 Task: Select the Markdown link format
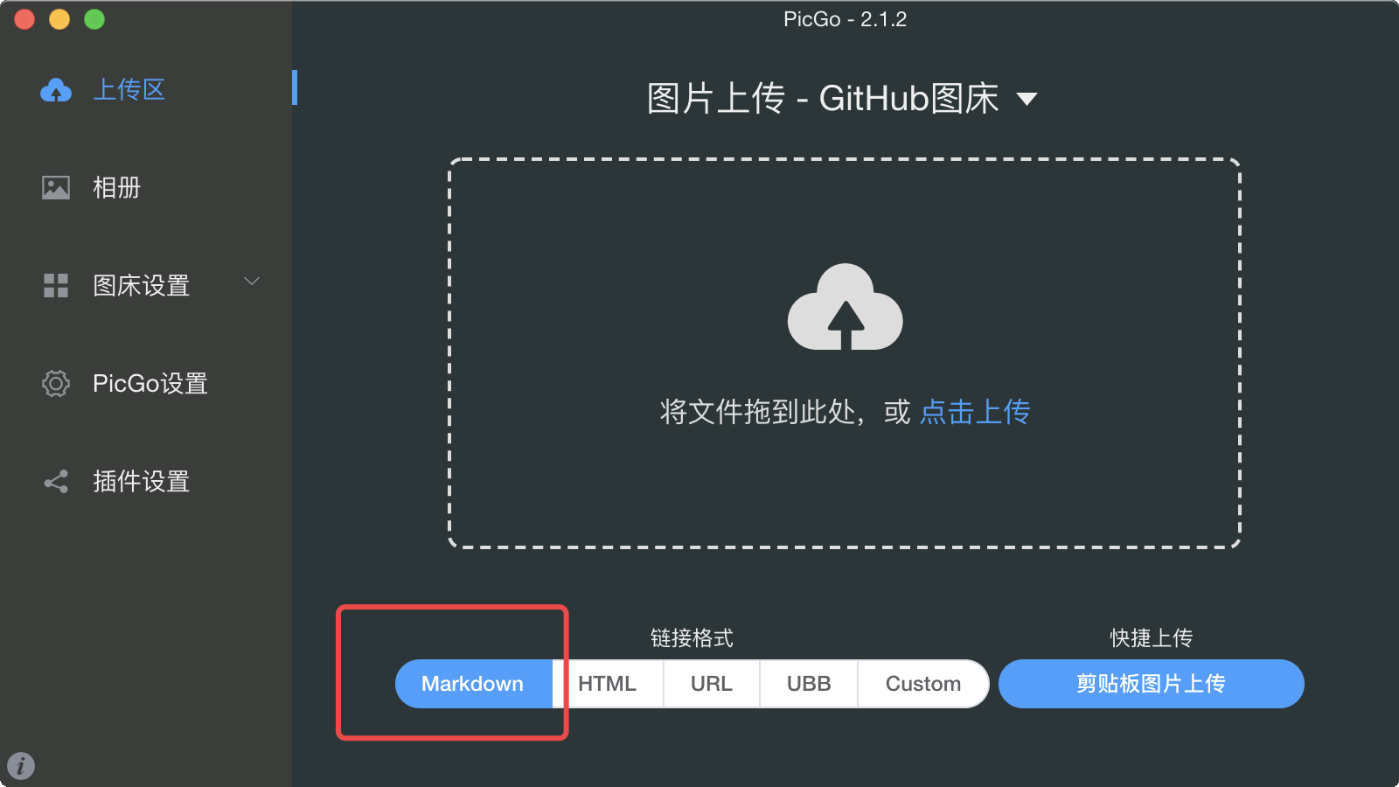pyautogui.click(x=473, y=684)
